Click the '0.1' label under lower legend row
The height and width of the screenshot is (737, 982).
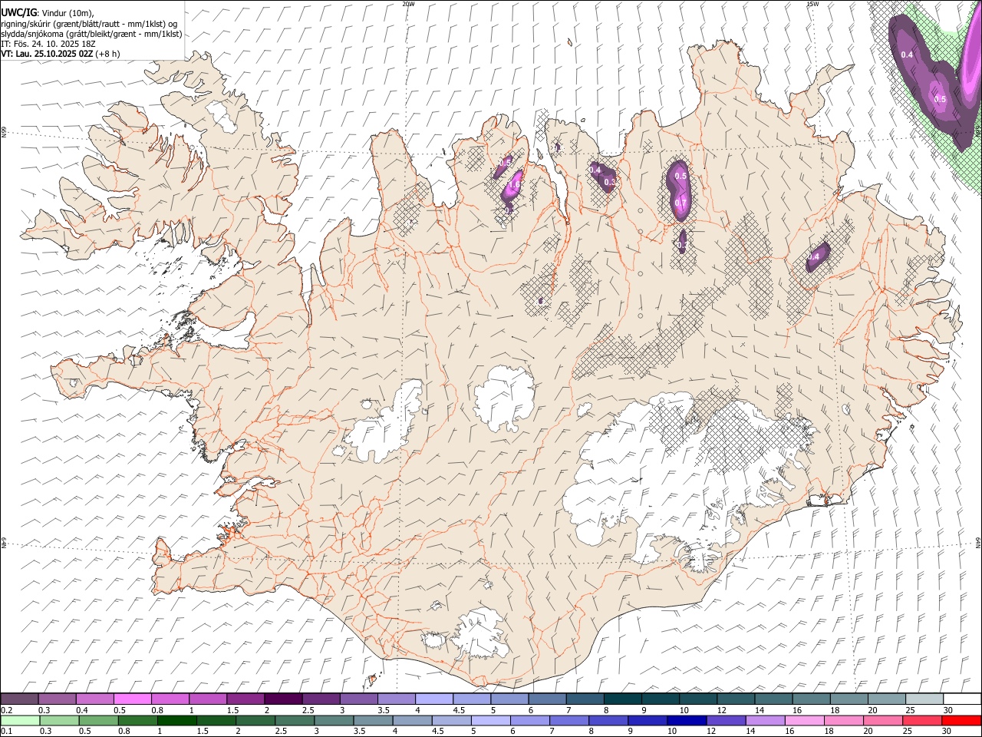click(5, 731)
